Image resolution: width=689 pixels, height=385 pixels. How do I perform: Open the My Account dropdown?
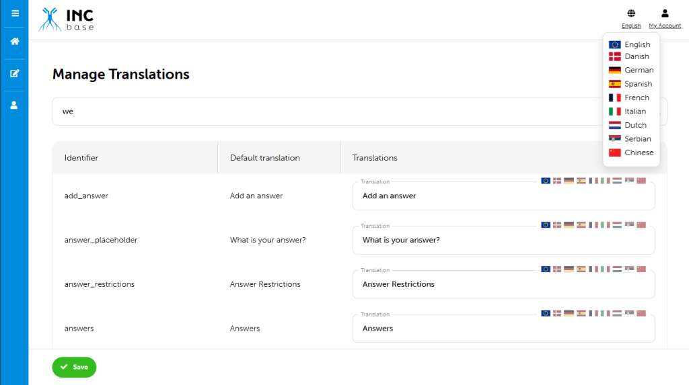[x=665, y=19]
